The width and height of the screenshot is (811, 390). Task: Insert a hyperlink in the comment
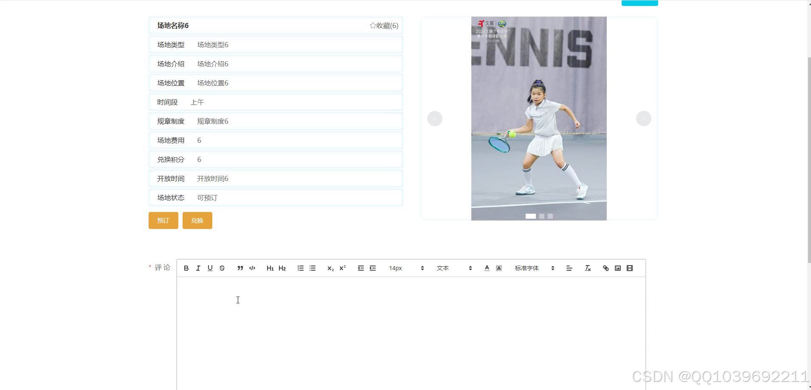coord(606,268)
